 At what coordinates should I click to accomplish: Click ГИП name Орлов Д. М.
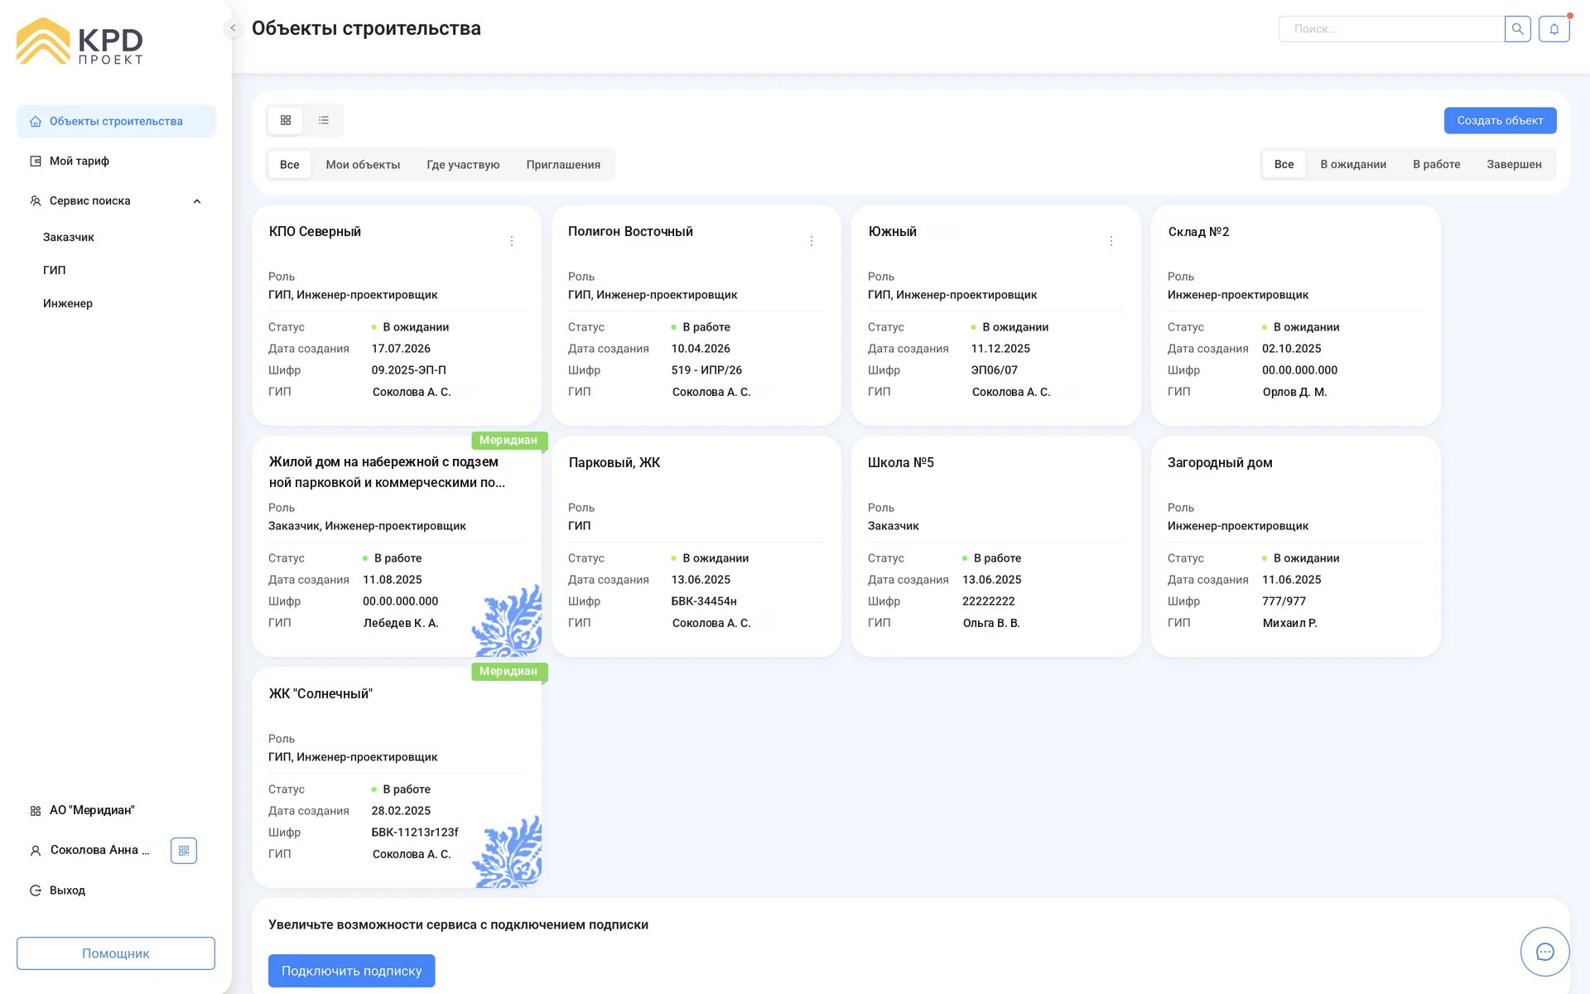click(1294, 392)
